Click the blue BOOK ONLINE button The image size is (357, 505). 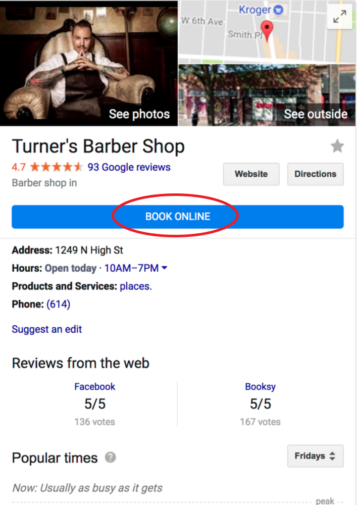coord(178,217)
